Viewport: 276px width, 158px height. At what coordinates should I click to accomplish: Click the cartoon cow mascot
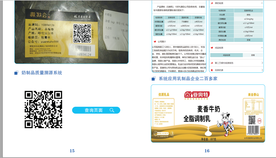pos(226,124)
